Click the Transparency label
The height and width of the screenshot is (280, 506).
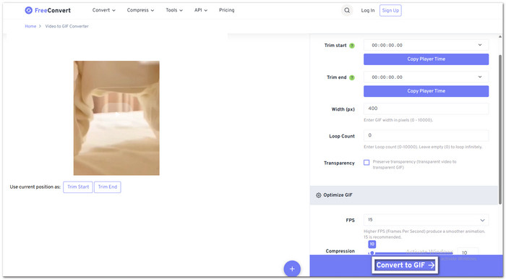point(339,163)
